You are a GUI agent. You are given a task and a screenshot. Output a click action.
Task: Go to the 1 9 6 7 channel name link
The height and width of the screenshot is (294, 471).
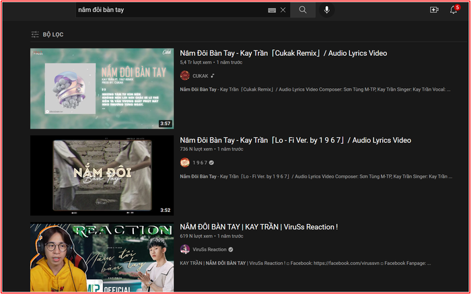tap(201, 163)
